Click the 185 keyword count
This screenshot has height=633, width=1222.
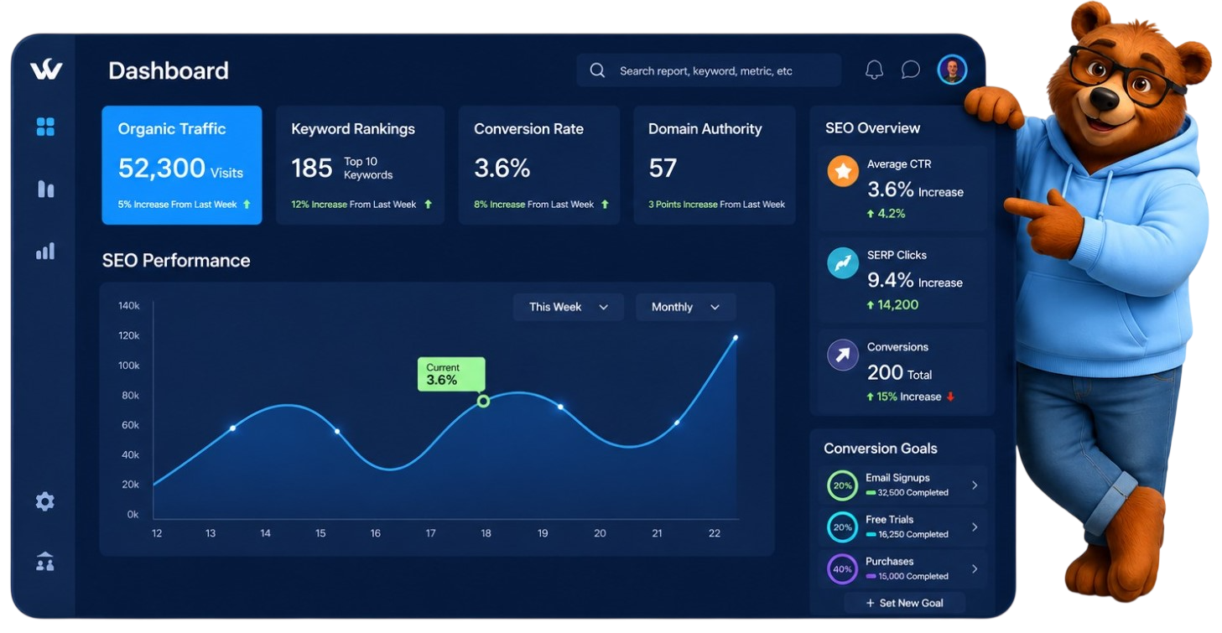pyautogui.click(x=312, y=169)
